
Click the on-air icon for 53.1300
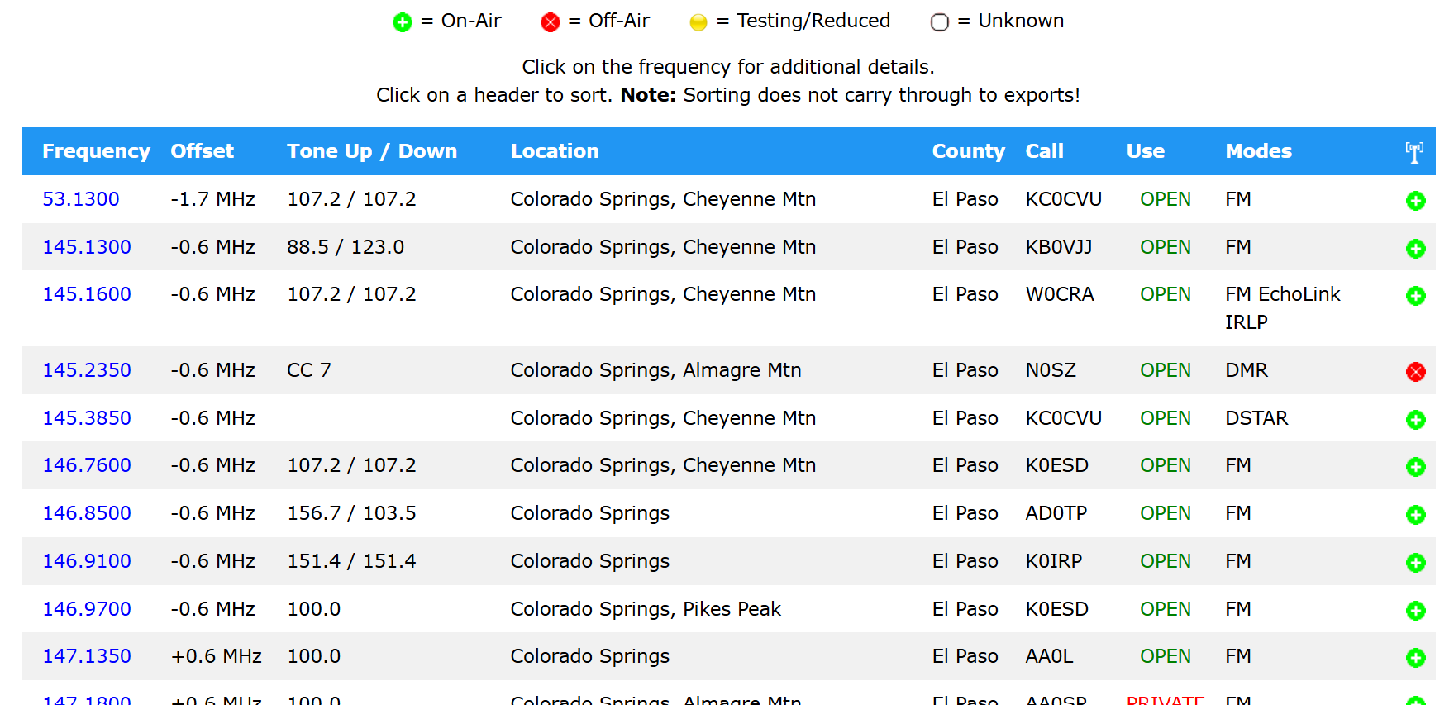pyautogui.click(x=1415, y=201)
